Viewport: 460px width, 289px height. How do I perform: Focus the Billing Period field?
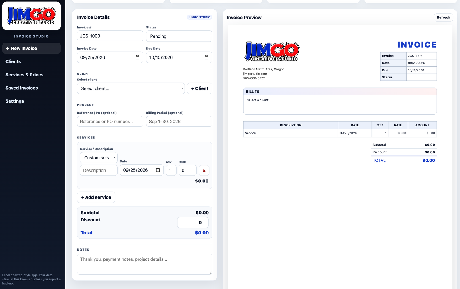coord(179,122)
